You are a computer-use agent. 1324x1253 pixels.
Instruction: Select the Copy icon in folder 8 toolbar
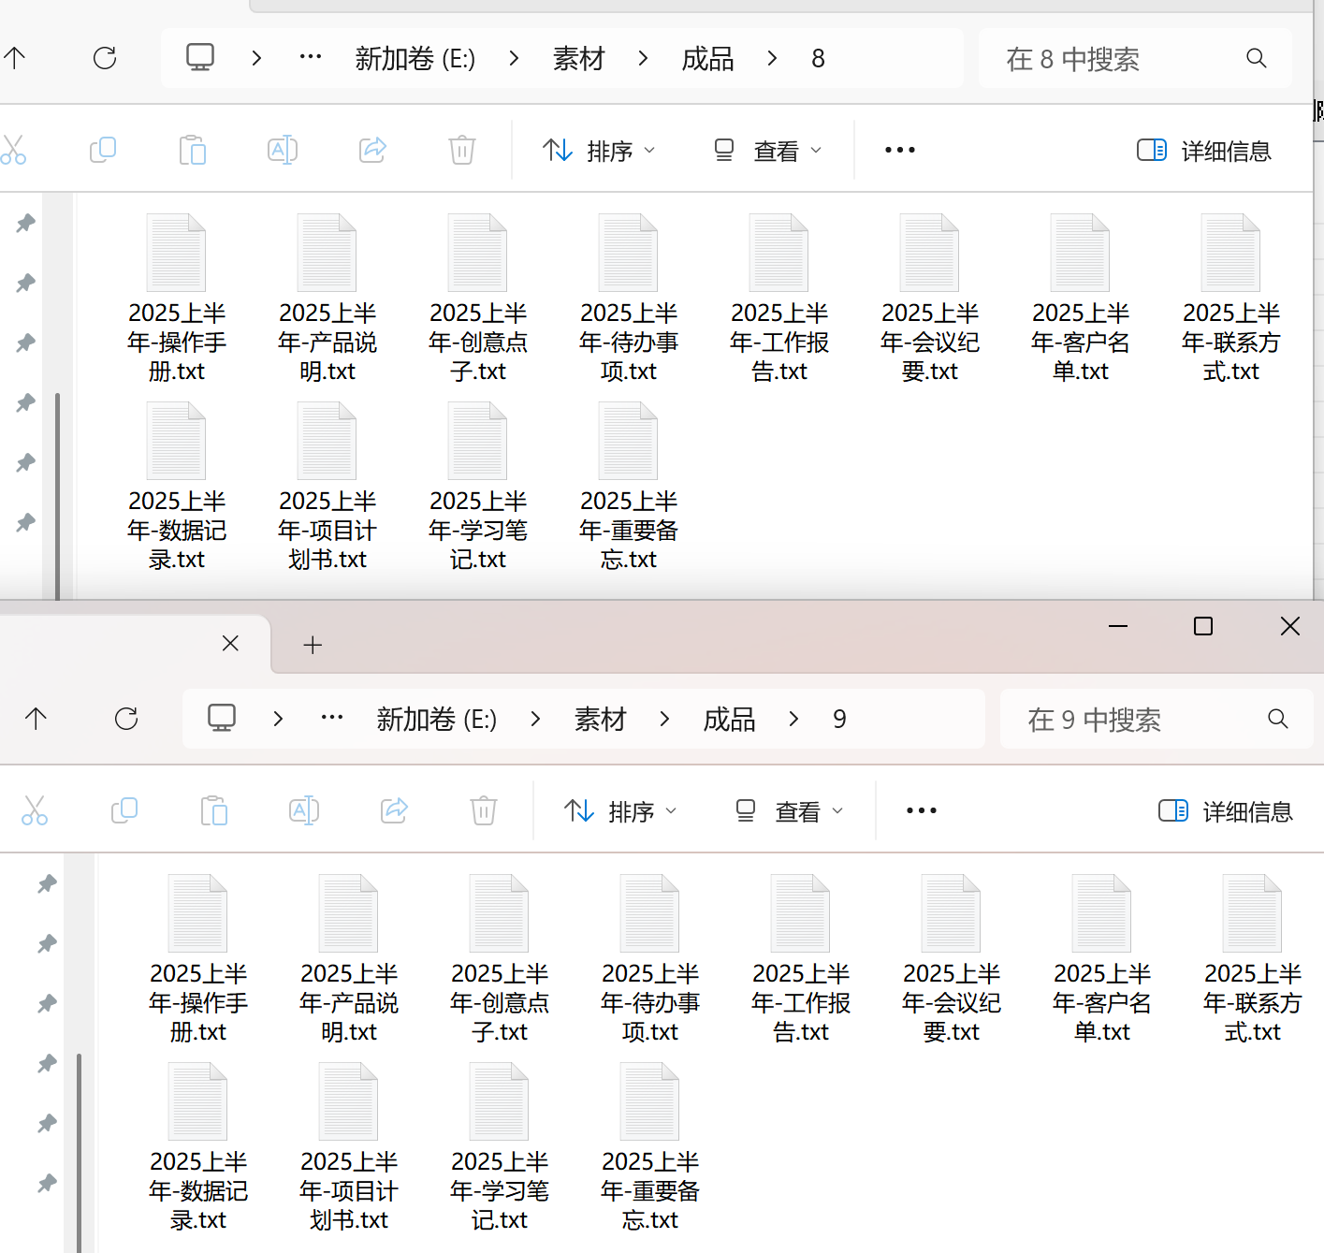pos(102,150)
